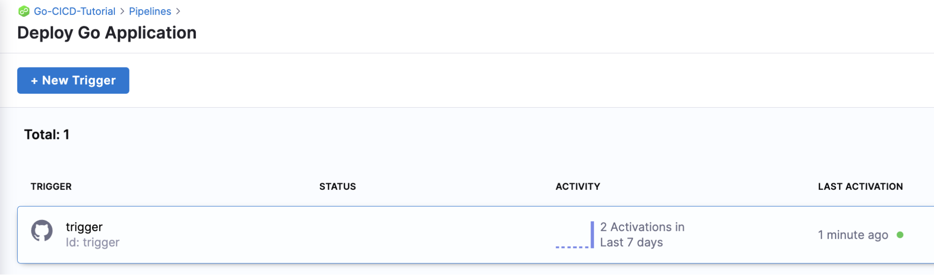Image resolution: width=934 pixels, height=275 pixels.
Task: Click the LAST ACTIVATION column header
Action: (860, 186)
